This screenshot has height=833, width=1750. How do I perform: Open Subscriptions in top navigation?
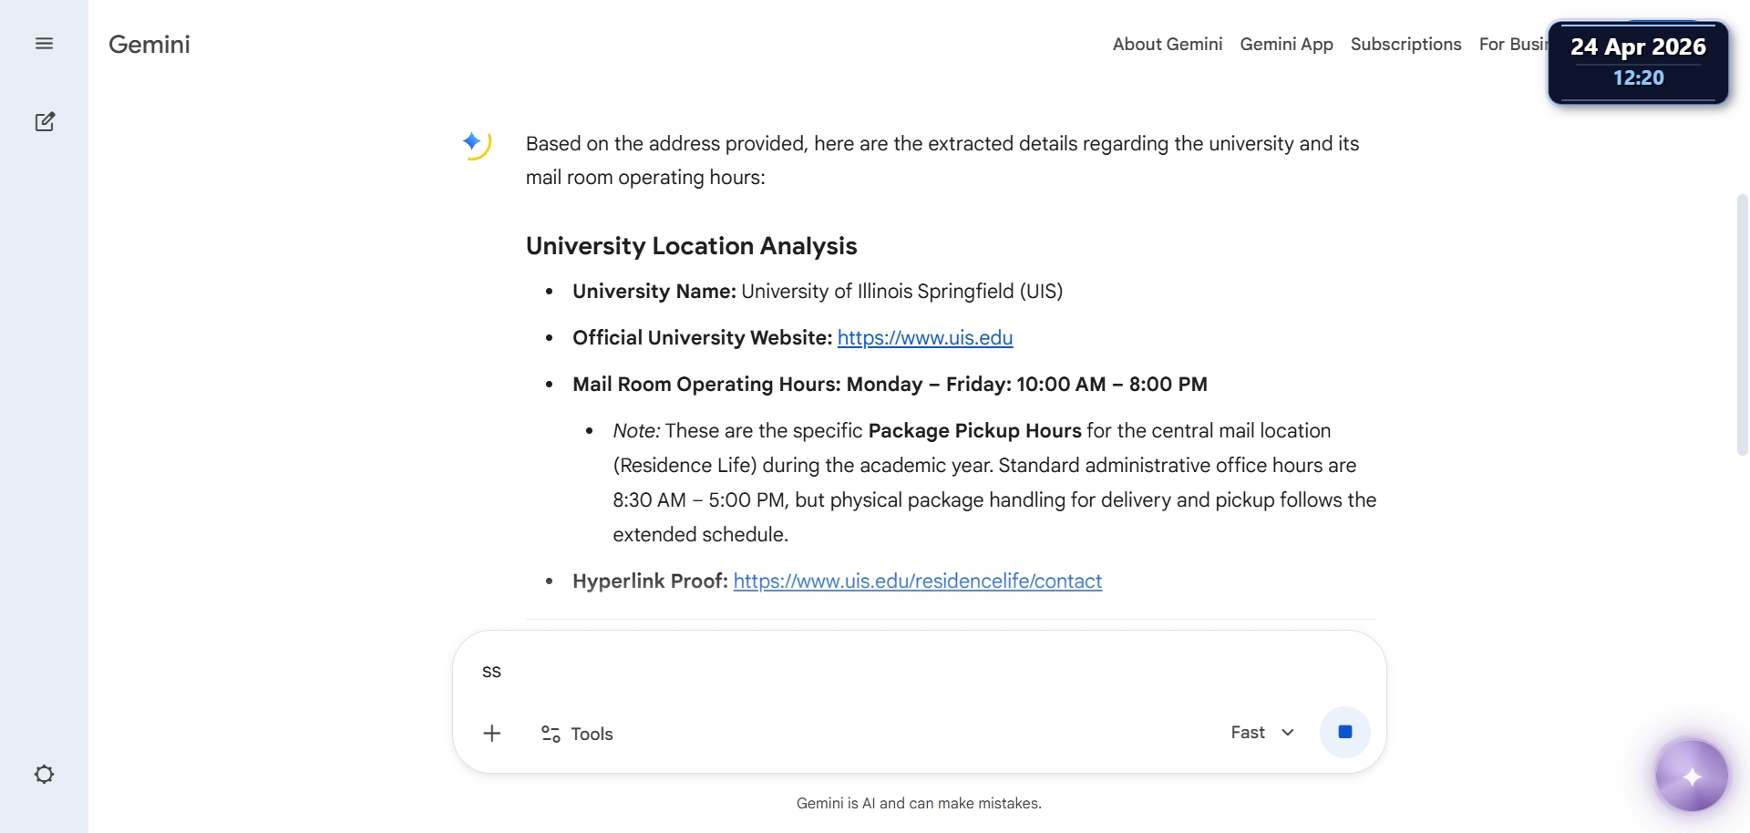point(1405,44)
